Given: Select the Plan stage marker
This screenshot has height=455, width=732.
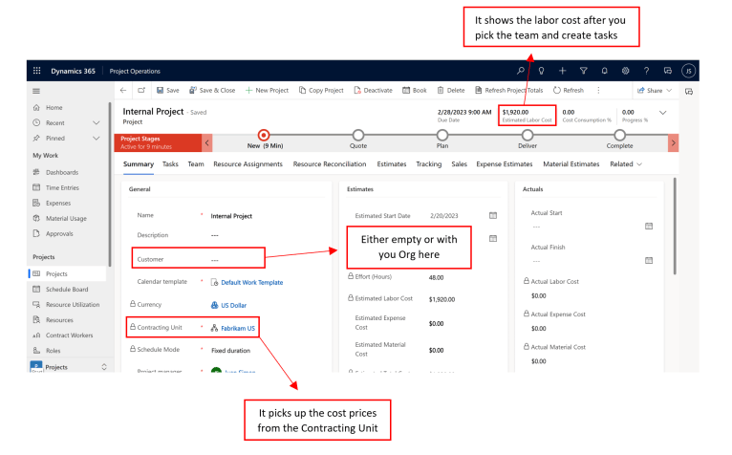Looking at the screenshot, I should click(442, 136).
